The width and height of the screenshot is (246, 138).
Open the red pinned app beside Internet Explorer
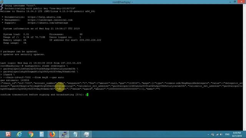point(8,134)
